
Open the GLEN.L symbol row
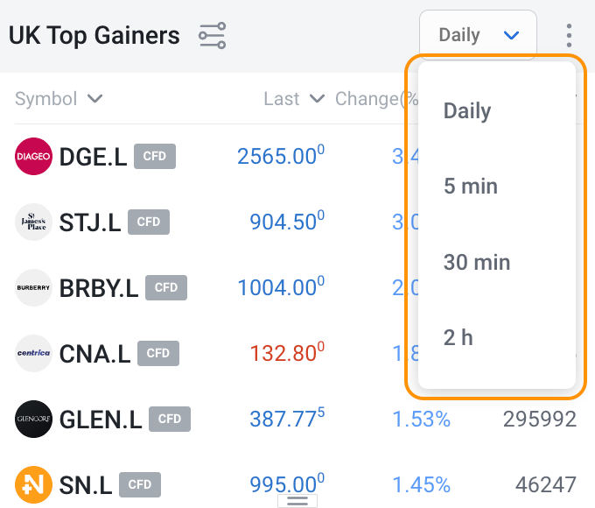[x=100, y=419]
